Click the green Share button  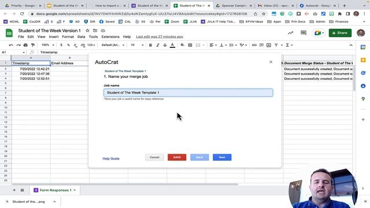340,33
